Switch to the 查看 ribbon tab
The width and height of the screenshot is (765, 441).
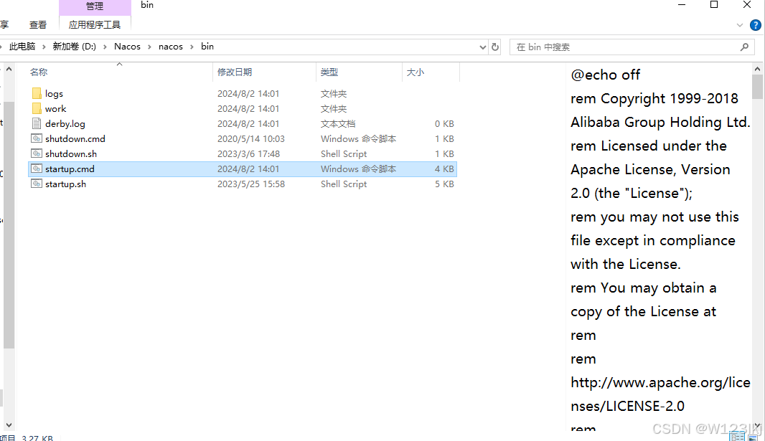click(38, 24)
